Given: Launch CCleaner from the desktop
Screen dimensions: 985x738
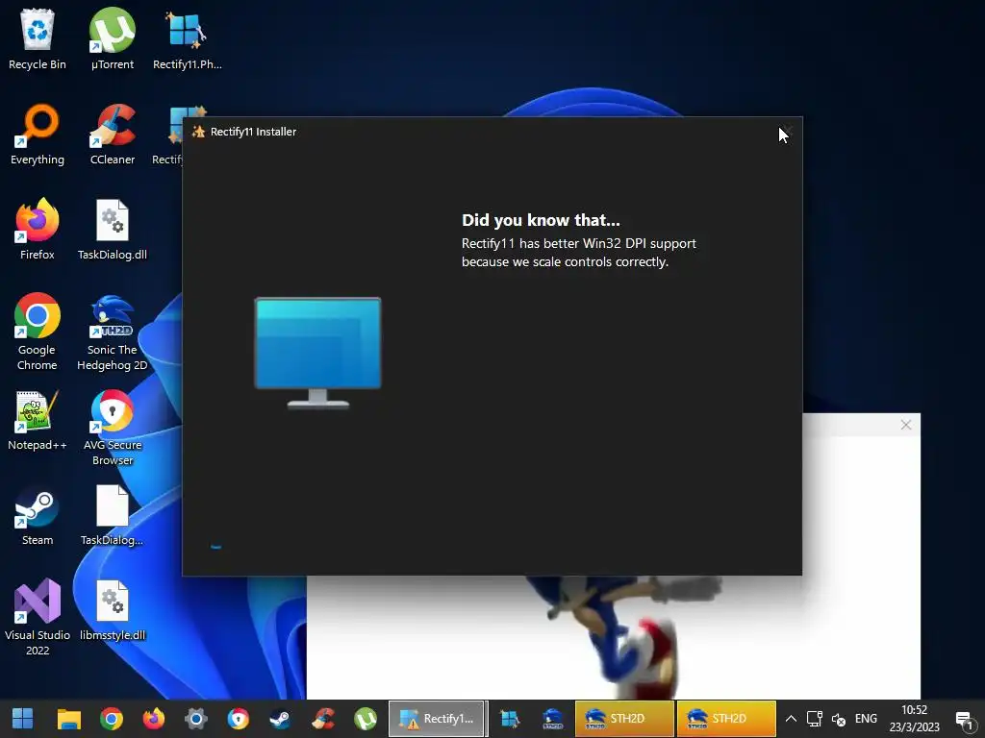Looking at the screenshot, I should [x=112, y=135].
